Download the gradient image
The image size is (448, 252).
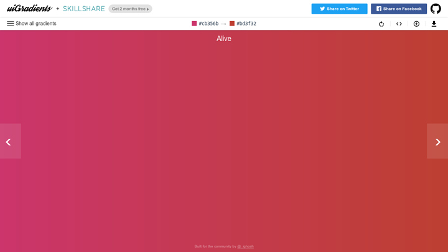[434, 24]
